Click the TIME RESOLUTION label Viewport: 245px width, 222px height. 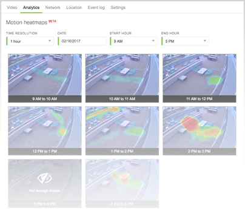click(22, 33)
